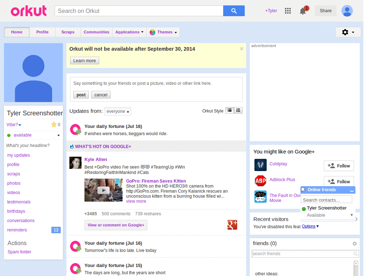Click The Fault in Our Stars icon
Screen dimensions: 368x276
pos(261,197)
